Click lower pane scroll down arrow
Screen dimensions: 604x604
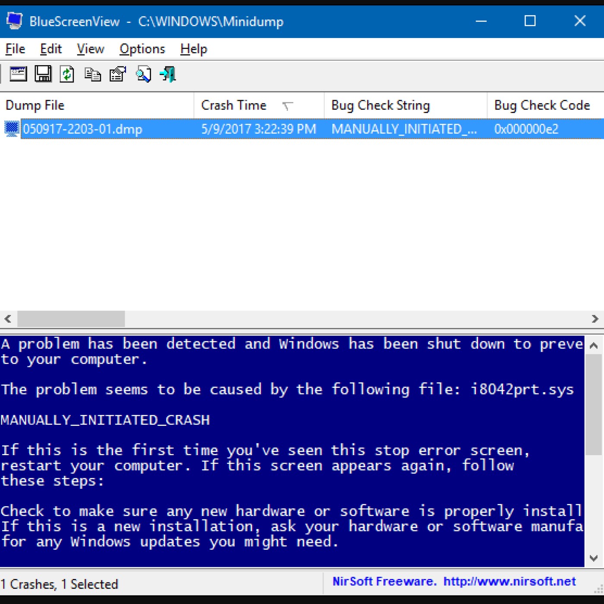(594, 558)
